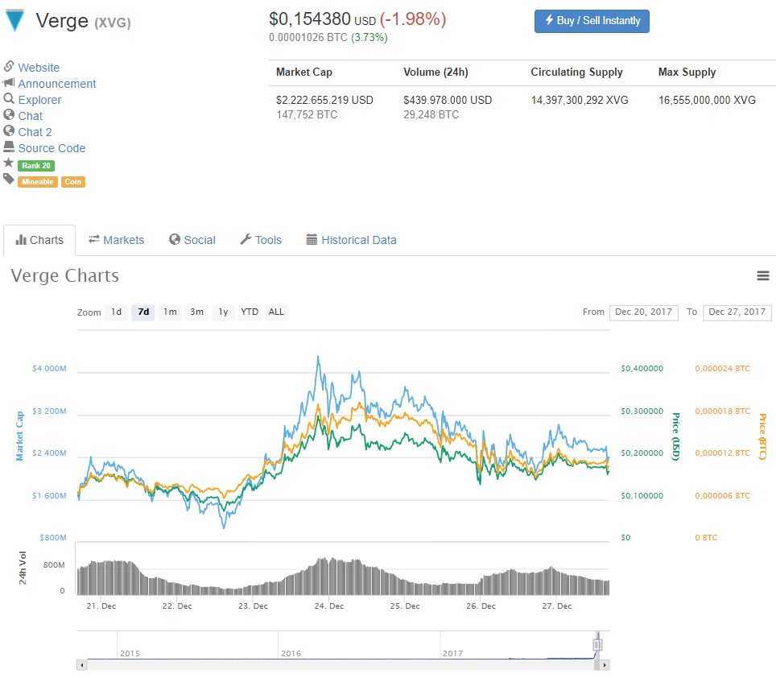
Task: Click the Mineable tag
Action: point(38,182)
